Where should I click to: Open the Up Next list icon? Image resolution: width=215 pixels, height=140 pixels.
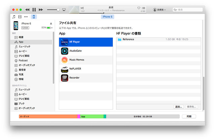pyautogui.click(x=144, y=7)
